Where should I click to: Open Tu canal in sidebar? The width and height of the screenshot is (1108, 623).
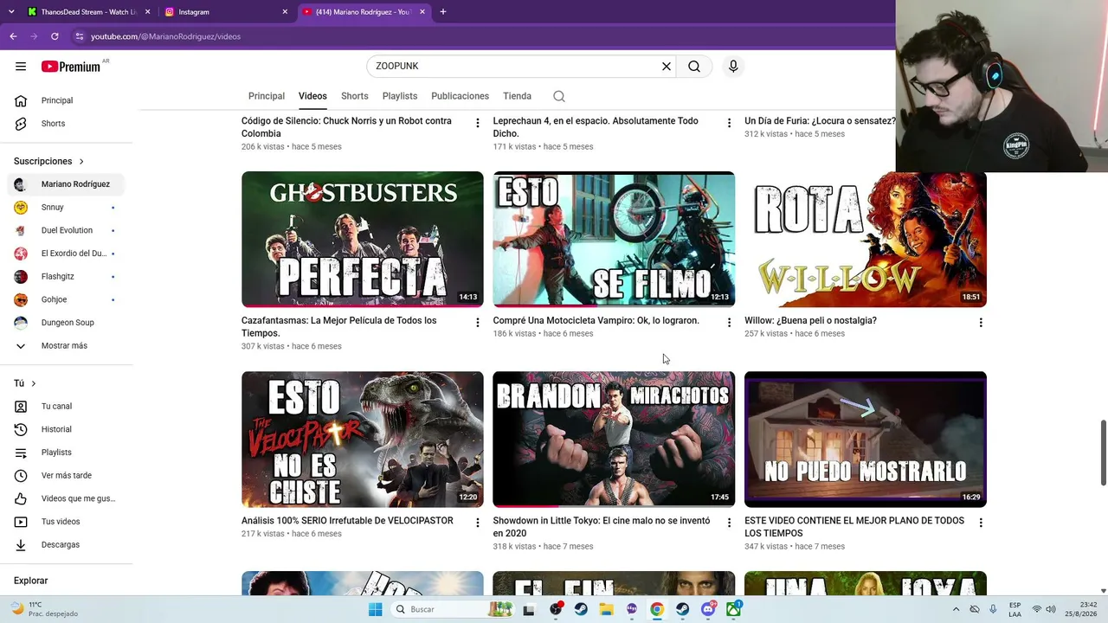point(65,406)
